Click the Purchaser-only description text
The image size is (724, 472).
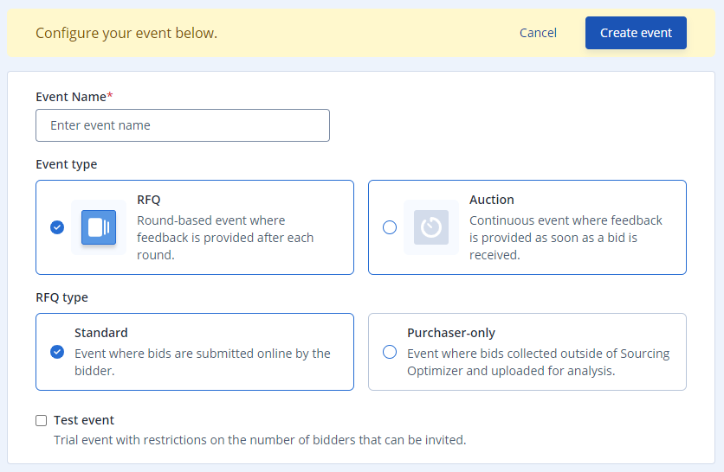point(539,362)
